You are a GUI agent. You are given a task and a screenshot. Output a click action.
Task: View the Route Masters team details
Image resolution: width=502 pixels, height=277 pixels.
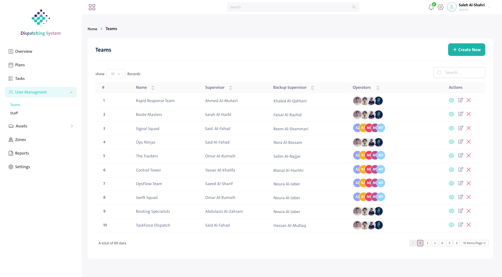451,114
